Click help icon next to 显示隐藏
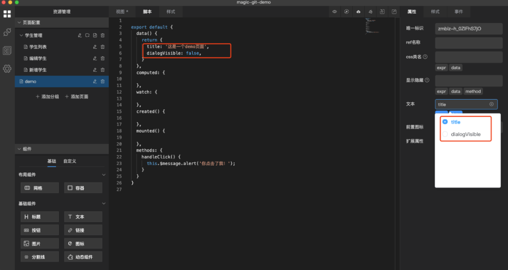The image size is (508, 270). (x=427, y=80)
